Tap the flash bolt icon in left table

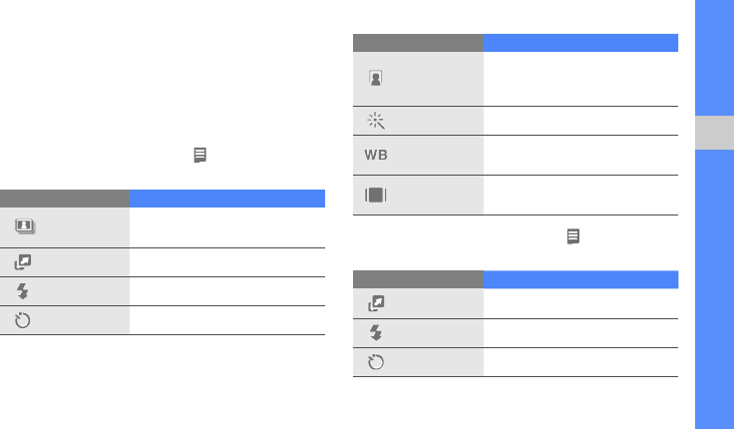pyautogui.click(x=21, y=292)
